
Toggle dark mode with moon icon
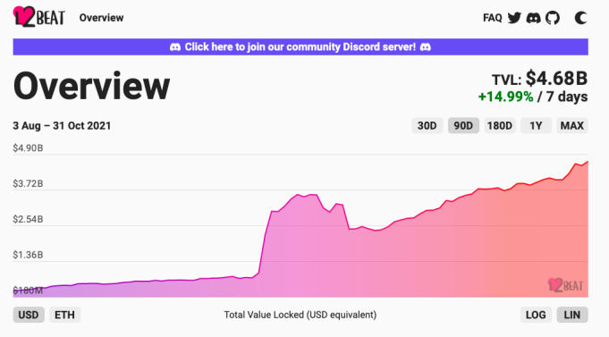click(580, 18)
